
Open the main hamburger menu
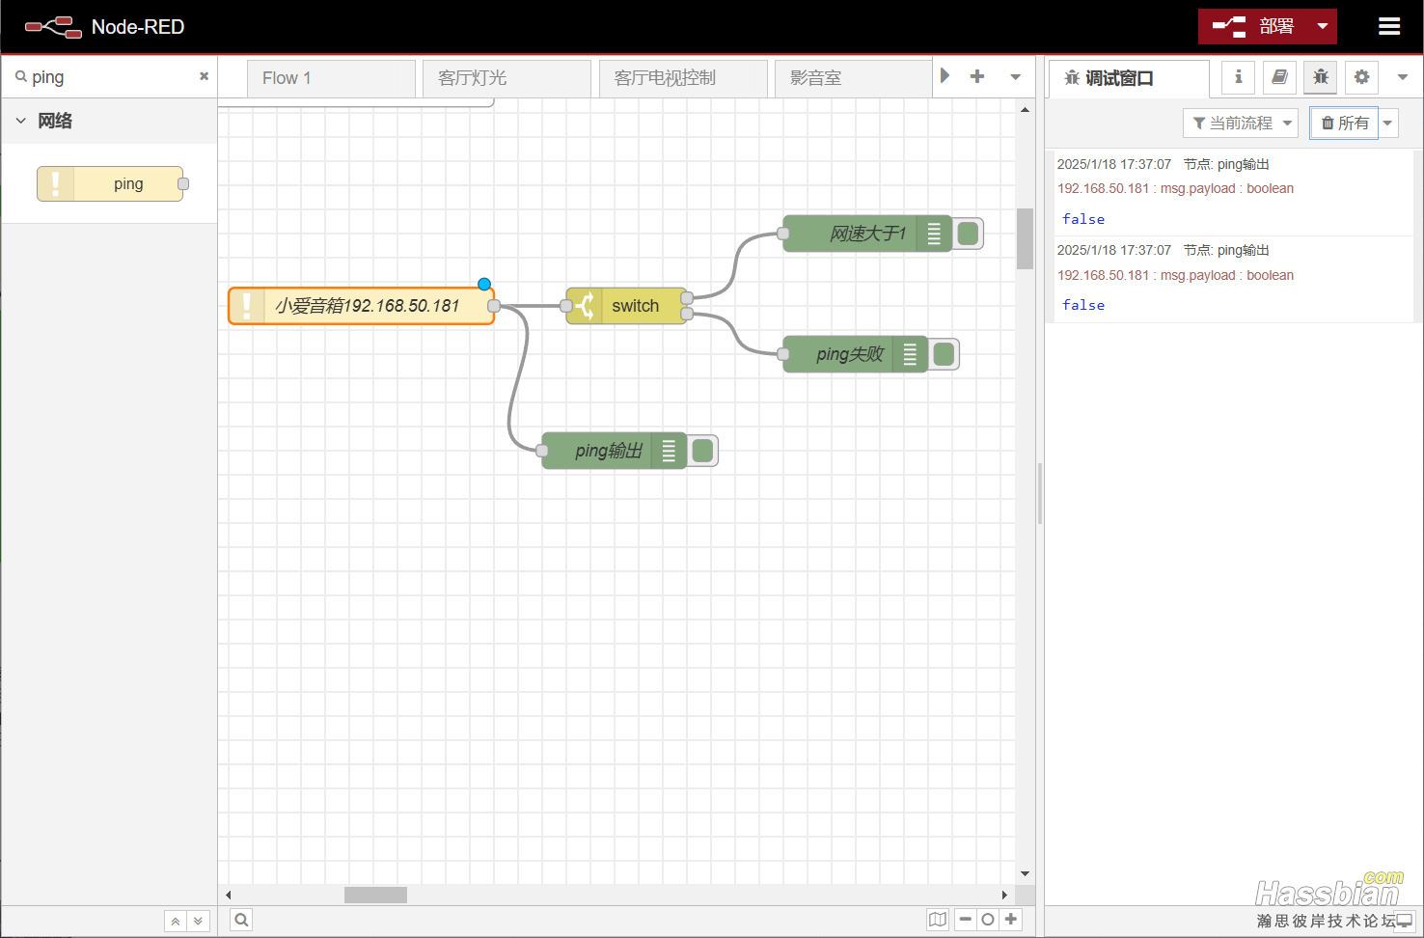click(x=1389, y=27)
